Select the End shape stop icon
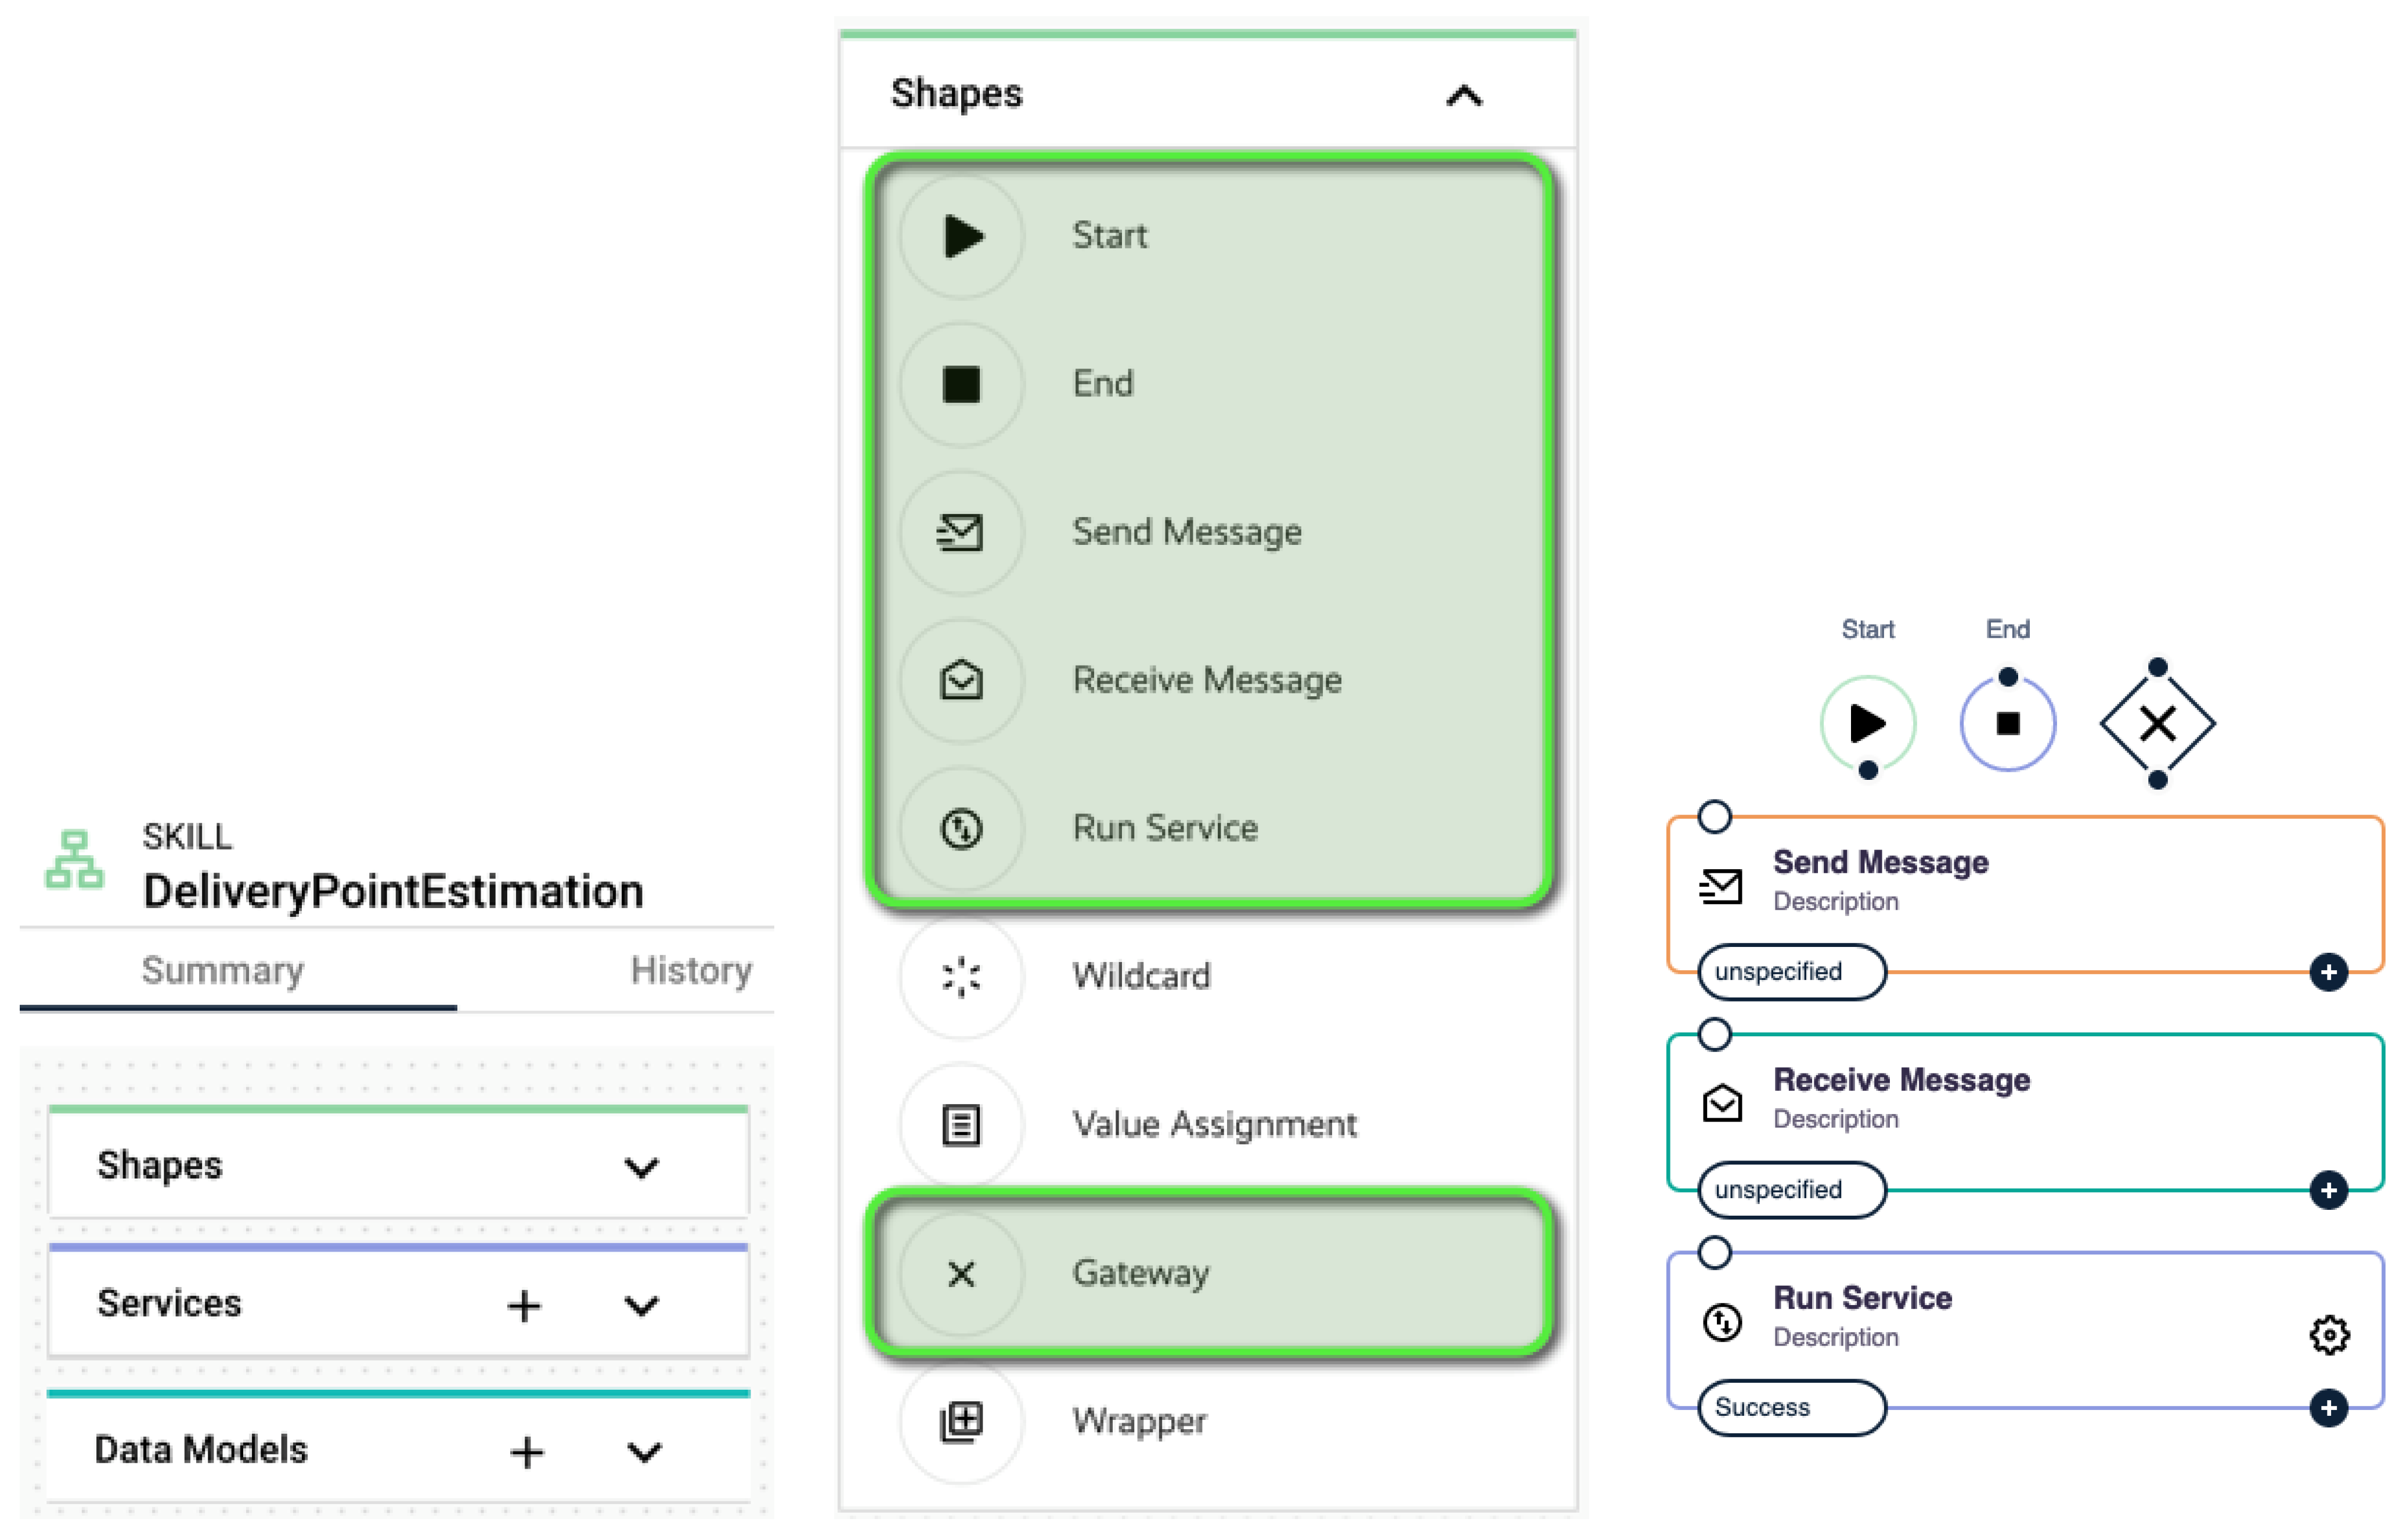This screenshot has width=2403, height=1540. click(961, 384)
